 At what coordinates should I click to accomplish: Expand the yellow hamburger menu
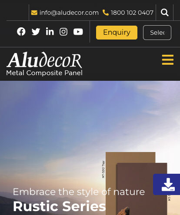tap(168, 60)
